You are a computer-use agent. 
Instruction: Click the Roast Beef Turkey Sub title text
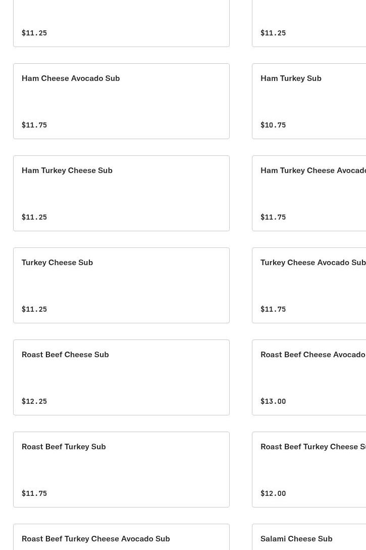[64, 446]
